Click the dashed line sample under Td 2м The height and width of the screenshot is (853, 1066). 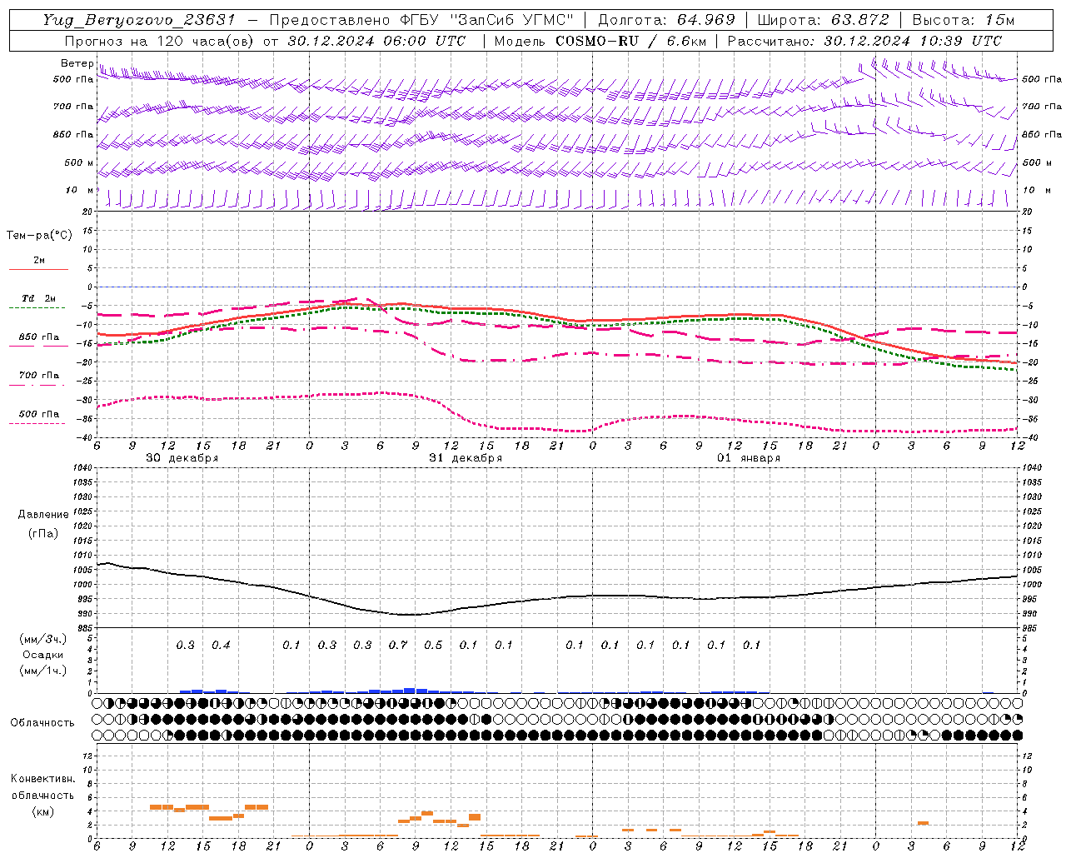click(x=37, y=307)
